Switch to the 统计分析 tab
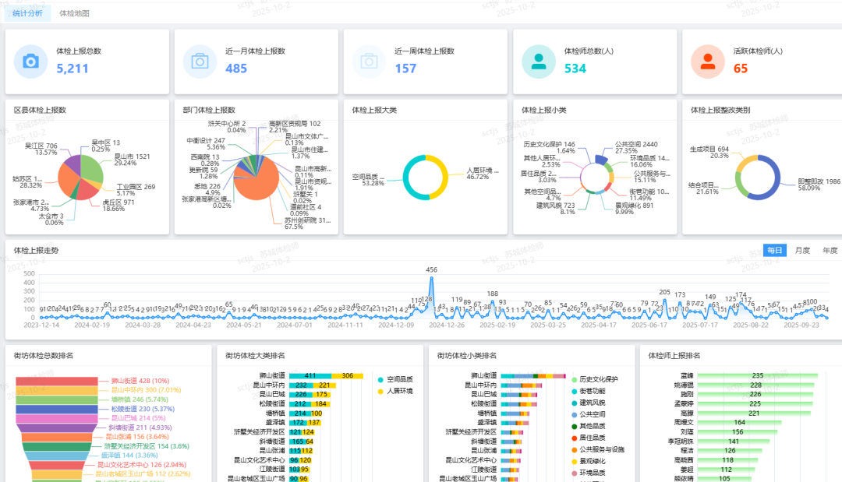The height and width of the screenshot is (482, 842). tap(28, 13)
